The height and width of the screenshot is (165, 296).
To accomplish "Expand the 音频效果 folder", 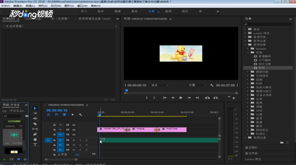I will [x=245, y=37].
